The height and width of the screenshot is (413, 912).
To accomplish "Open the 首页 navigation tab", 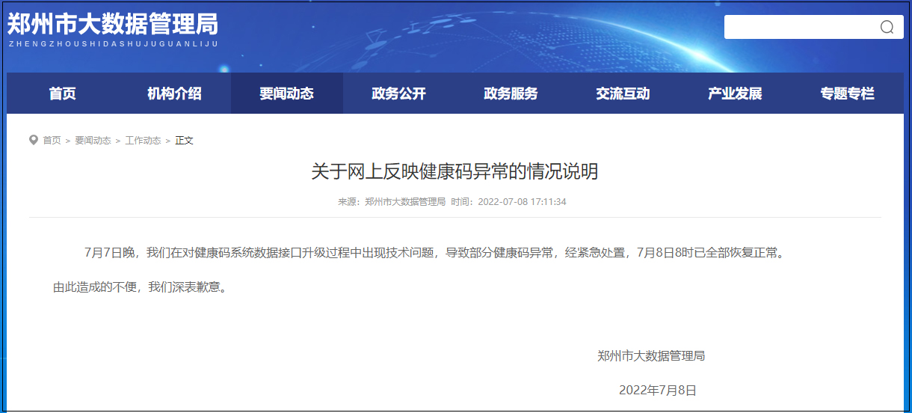I will point(63,94).
